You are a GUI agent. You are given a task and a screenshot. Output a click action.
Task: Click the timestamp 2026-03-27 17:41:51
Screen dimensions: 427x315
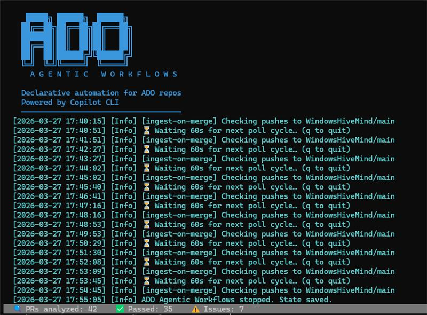[x=59, y=140]
